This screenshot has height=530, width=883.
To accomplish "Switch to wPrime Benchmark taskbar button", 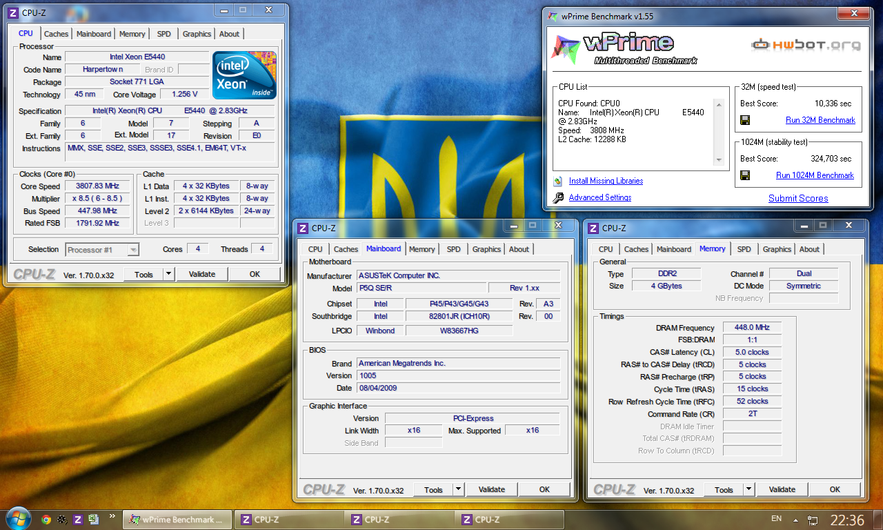I will click(x=177, y=520).
